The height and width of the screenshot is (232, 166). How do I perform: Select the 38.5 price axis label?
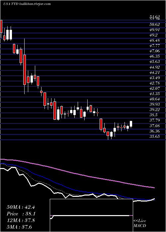pyautogui.click(x=153, y=115)
